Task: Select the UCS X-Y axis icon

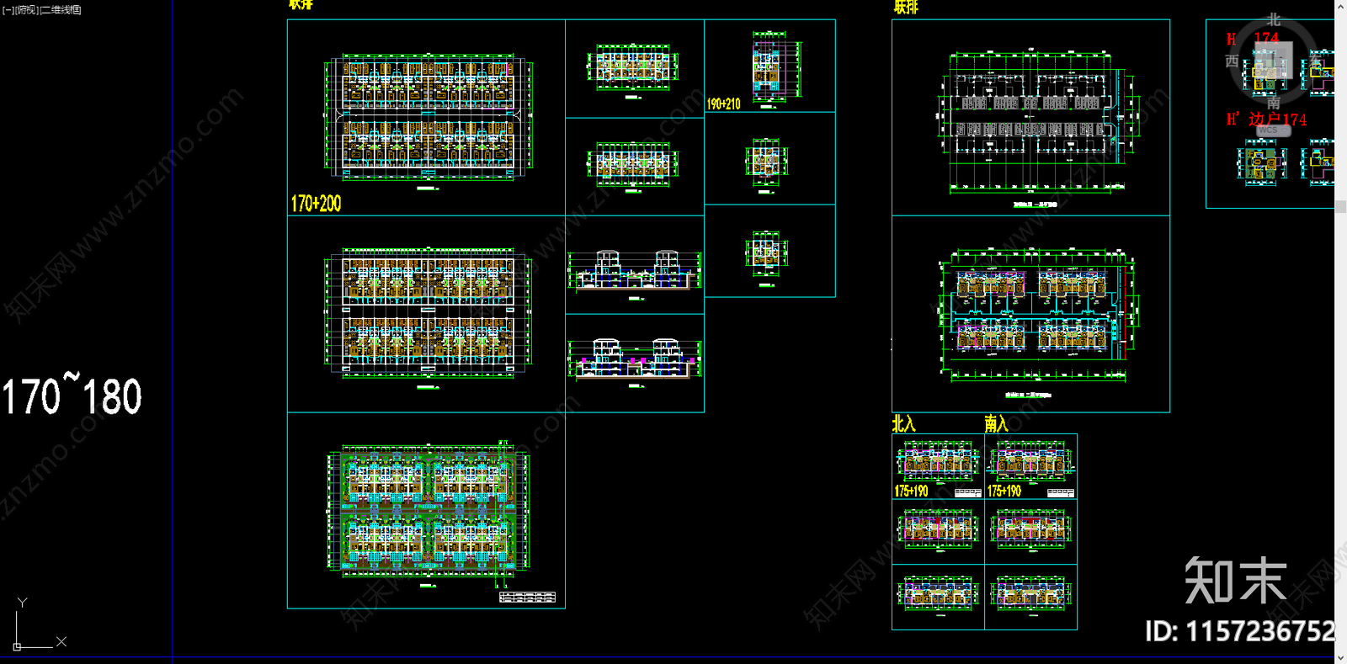Action: (39, 624)
